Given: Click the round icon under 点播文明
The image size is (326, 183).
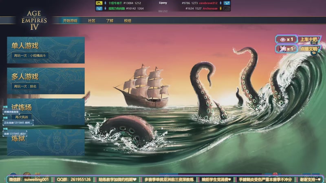Looking at the screenshot, I should tap(314, 53).
